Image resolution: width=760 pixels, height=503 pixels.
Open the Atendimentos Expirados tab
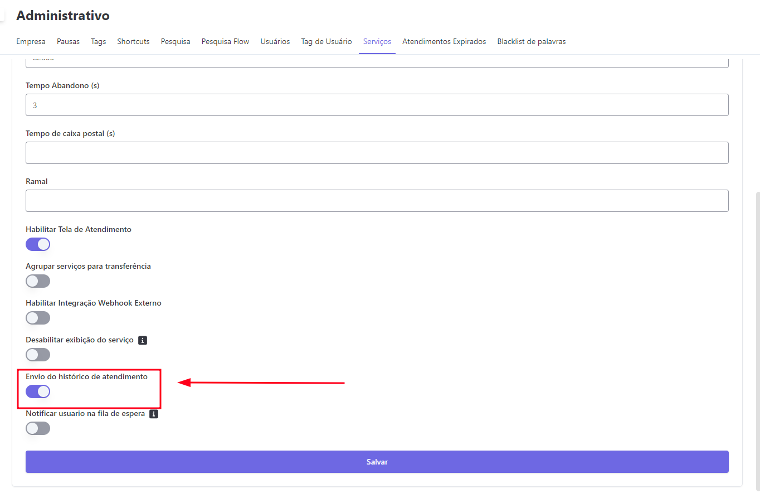(x=444, y=41)
